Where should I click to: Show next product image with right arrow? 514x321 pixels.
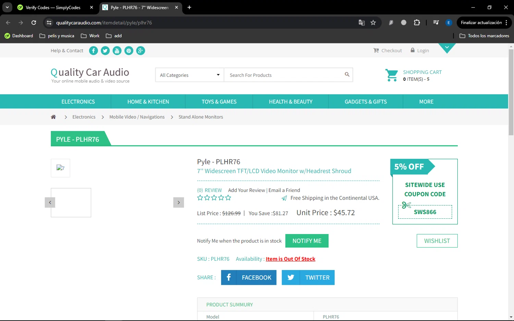pos(179,203)
